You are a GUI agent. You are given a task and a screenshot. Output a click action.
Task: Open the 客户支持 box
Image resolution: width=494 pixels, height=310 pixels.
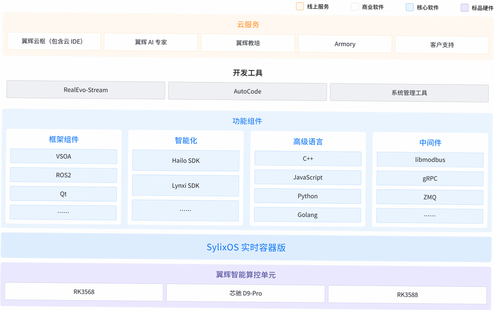point(442,45)
